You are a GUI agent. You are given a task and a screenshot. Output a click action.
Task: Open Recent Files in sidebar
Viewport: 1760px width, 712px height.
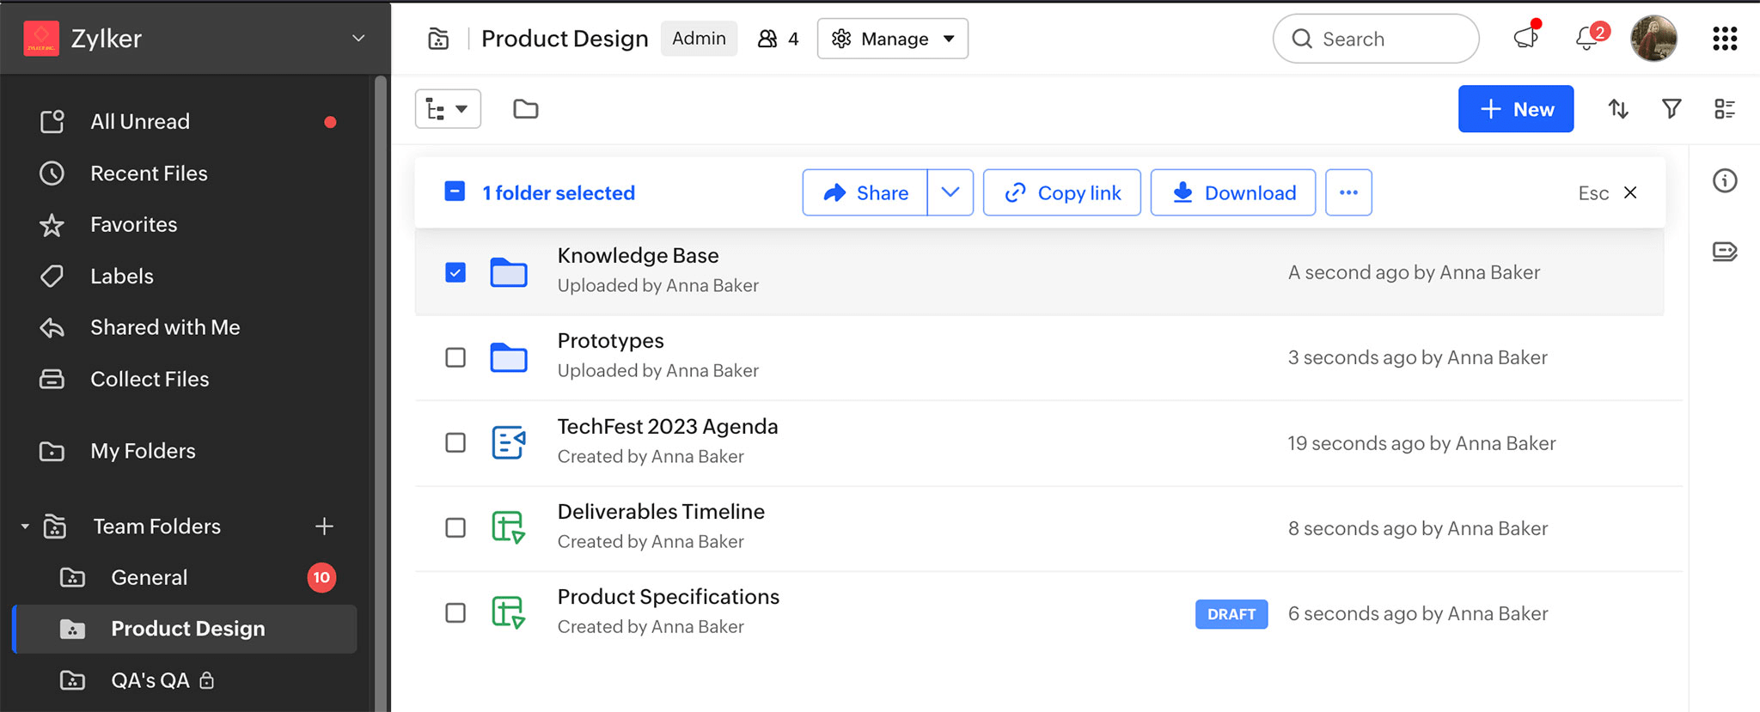click(x=149, y=173)
